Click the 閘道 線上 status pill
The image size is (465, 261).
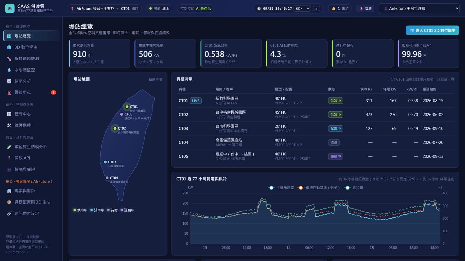[x=159, y=9]
